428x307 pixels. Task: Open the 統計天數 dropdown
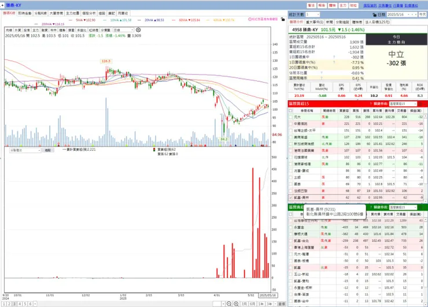(x=312, y=14)
